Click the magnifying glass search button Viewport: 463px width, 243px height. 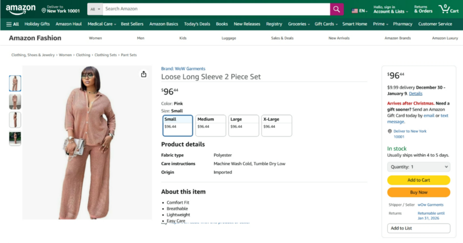click(x=337, y=9)
